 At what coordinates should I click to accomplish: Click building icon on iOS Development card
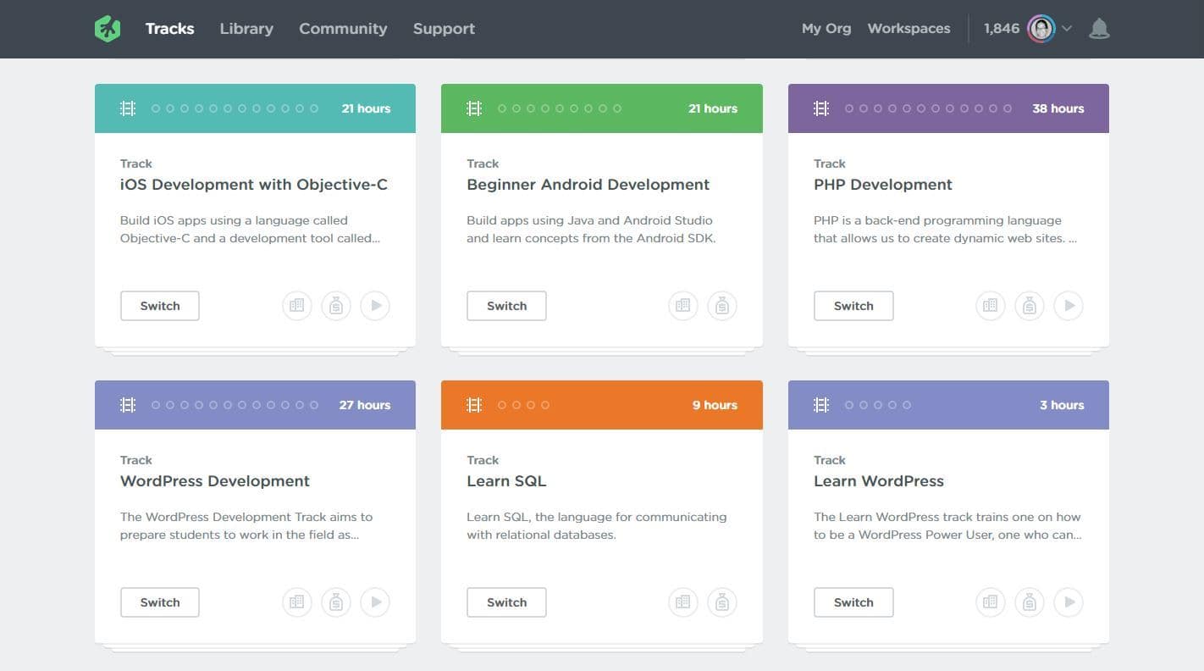pyautogui.click(x=296, y=306)
